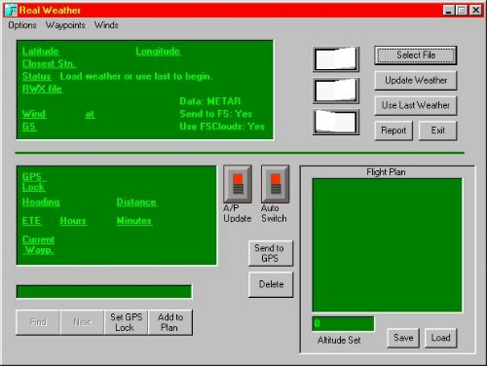The width and height of the screenshot is (487, 366).
Task: Save the flight plan
Action: click(x=403, y=338)
